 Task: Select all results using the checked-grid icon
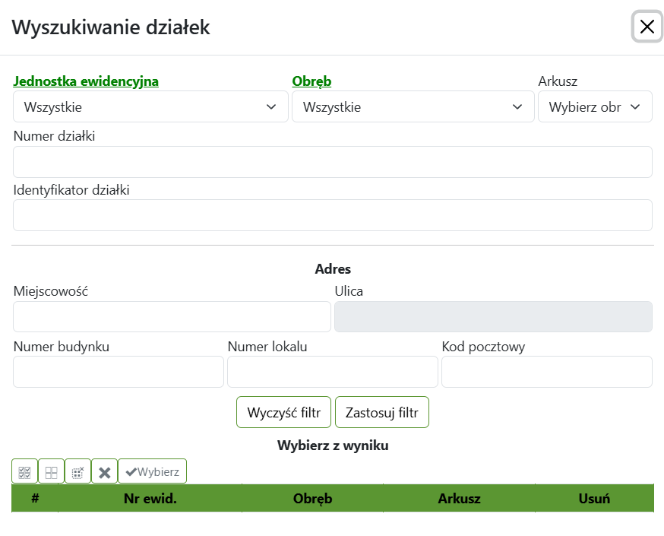(x=24, y=471)
